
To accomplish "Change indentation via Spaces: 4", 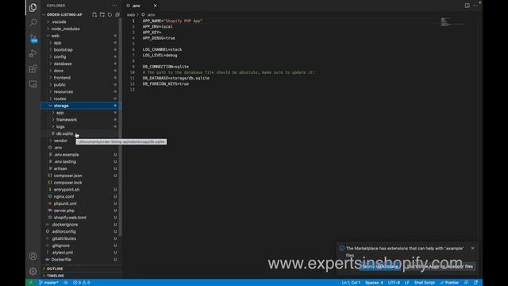I will (x=374, y=283).
